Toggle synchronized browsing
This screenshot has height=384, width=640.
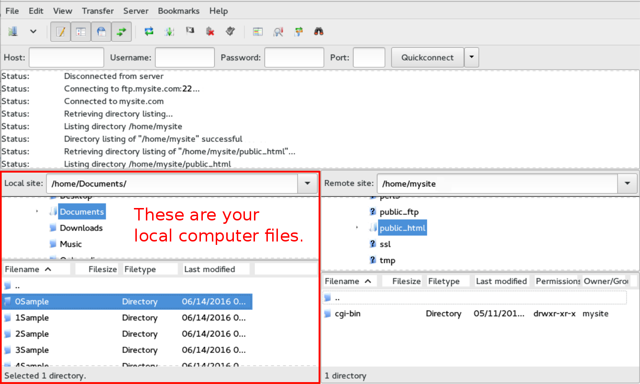(x=298, y=31)
